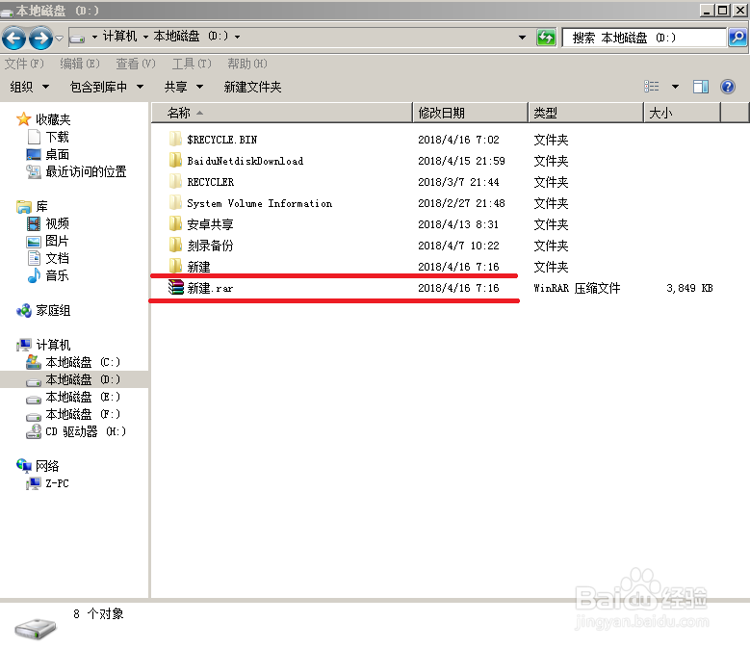Click the drive icon in details pane
Image resolution: width=750 pixels, height=648 pixels.
[x=36, y=628]
